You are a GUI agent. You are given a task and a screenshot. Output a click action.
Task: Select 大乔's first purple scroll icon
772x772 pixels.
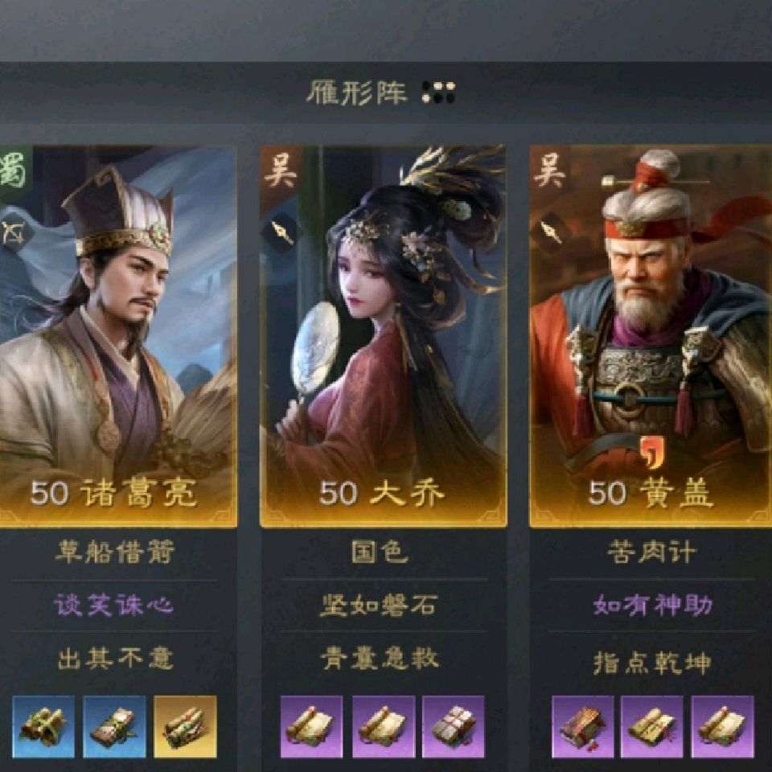312,726
